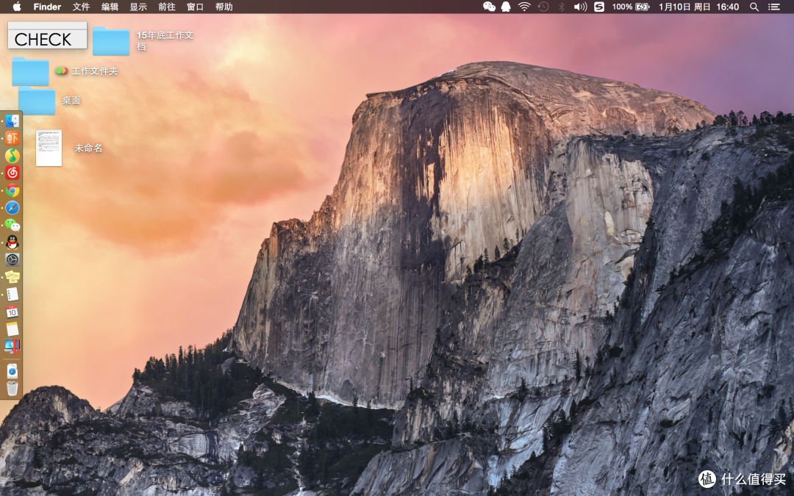794x496 pixels.
Task: Open the volume control in menu bar
Action: click(580, 7)
